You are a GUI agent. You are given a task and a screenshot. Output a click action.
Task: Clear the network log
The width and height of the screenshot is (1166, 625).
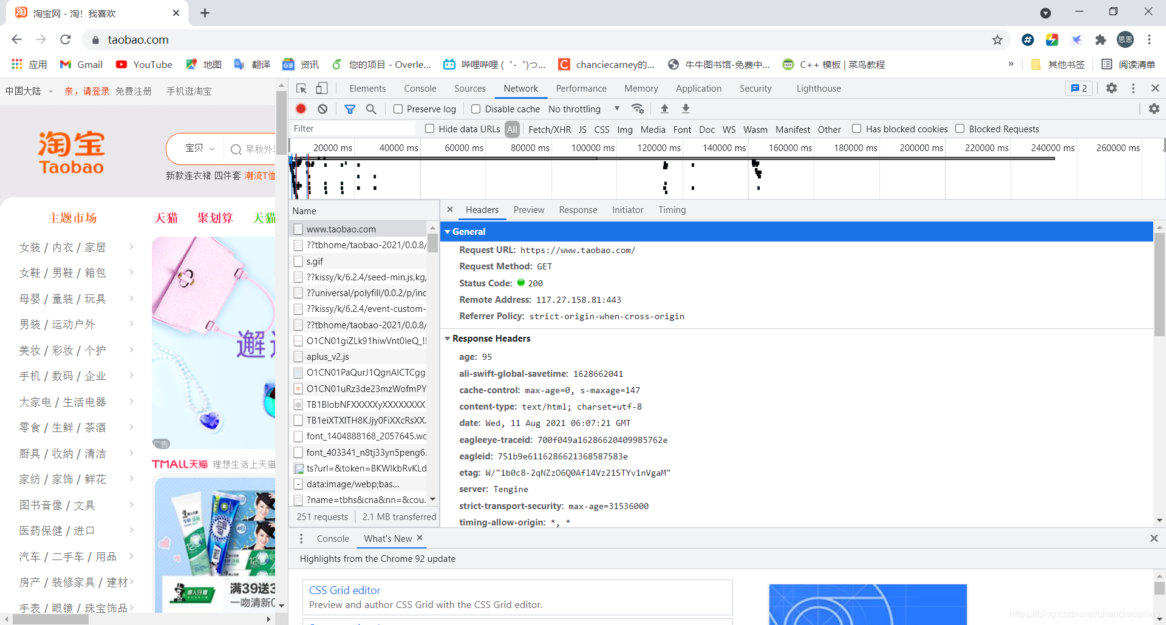(322, 109)
